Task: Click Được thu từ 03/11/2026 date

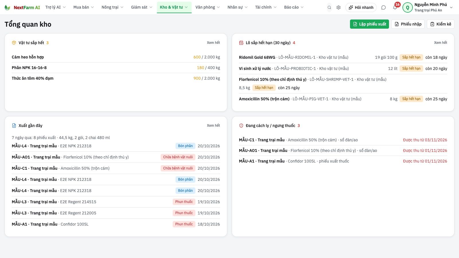Action: coord(425,140)
